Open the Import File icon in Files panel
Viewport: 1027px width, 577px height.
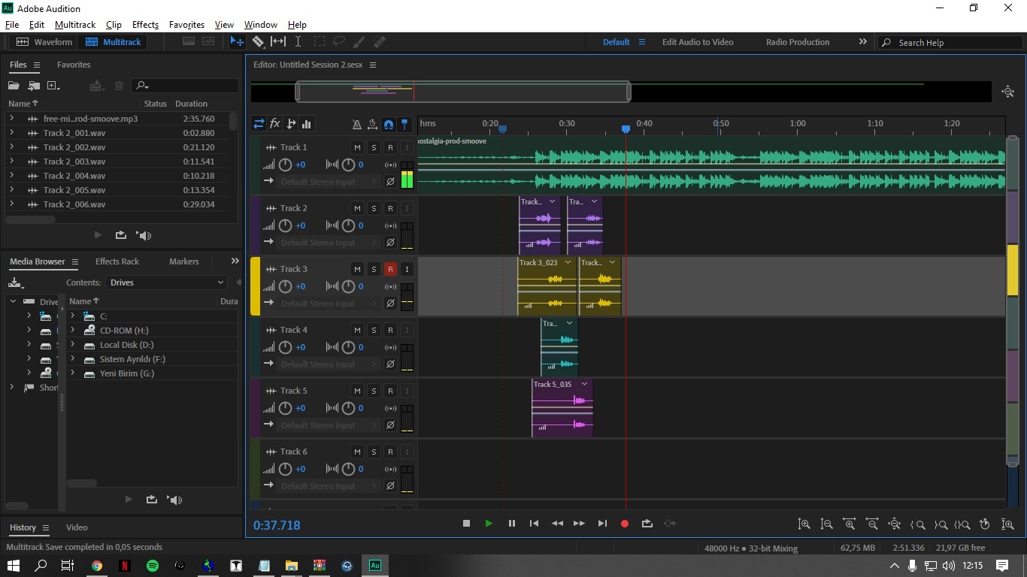pyautogui.click(x=33, y=86)
